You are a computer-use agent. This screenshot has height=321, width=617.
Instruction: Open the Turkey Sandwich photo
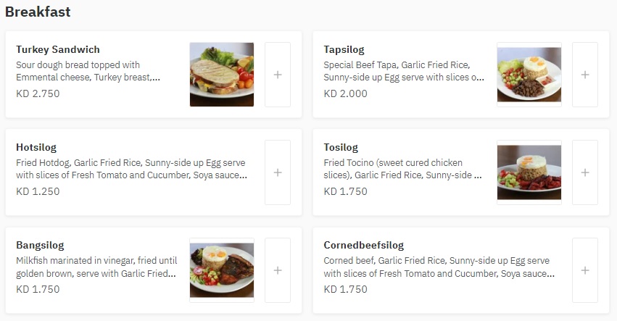tap(222, 75)
